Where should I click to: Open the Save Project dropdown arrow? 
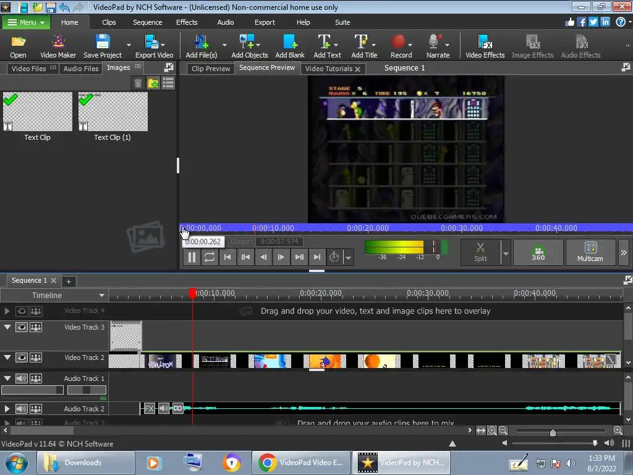click(x=129, y=45)
